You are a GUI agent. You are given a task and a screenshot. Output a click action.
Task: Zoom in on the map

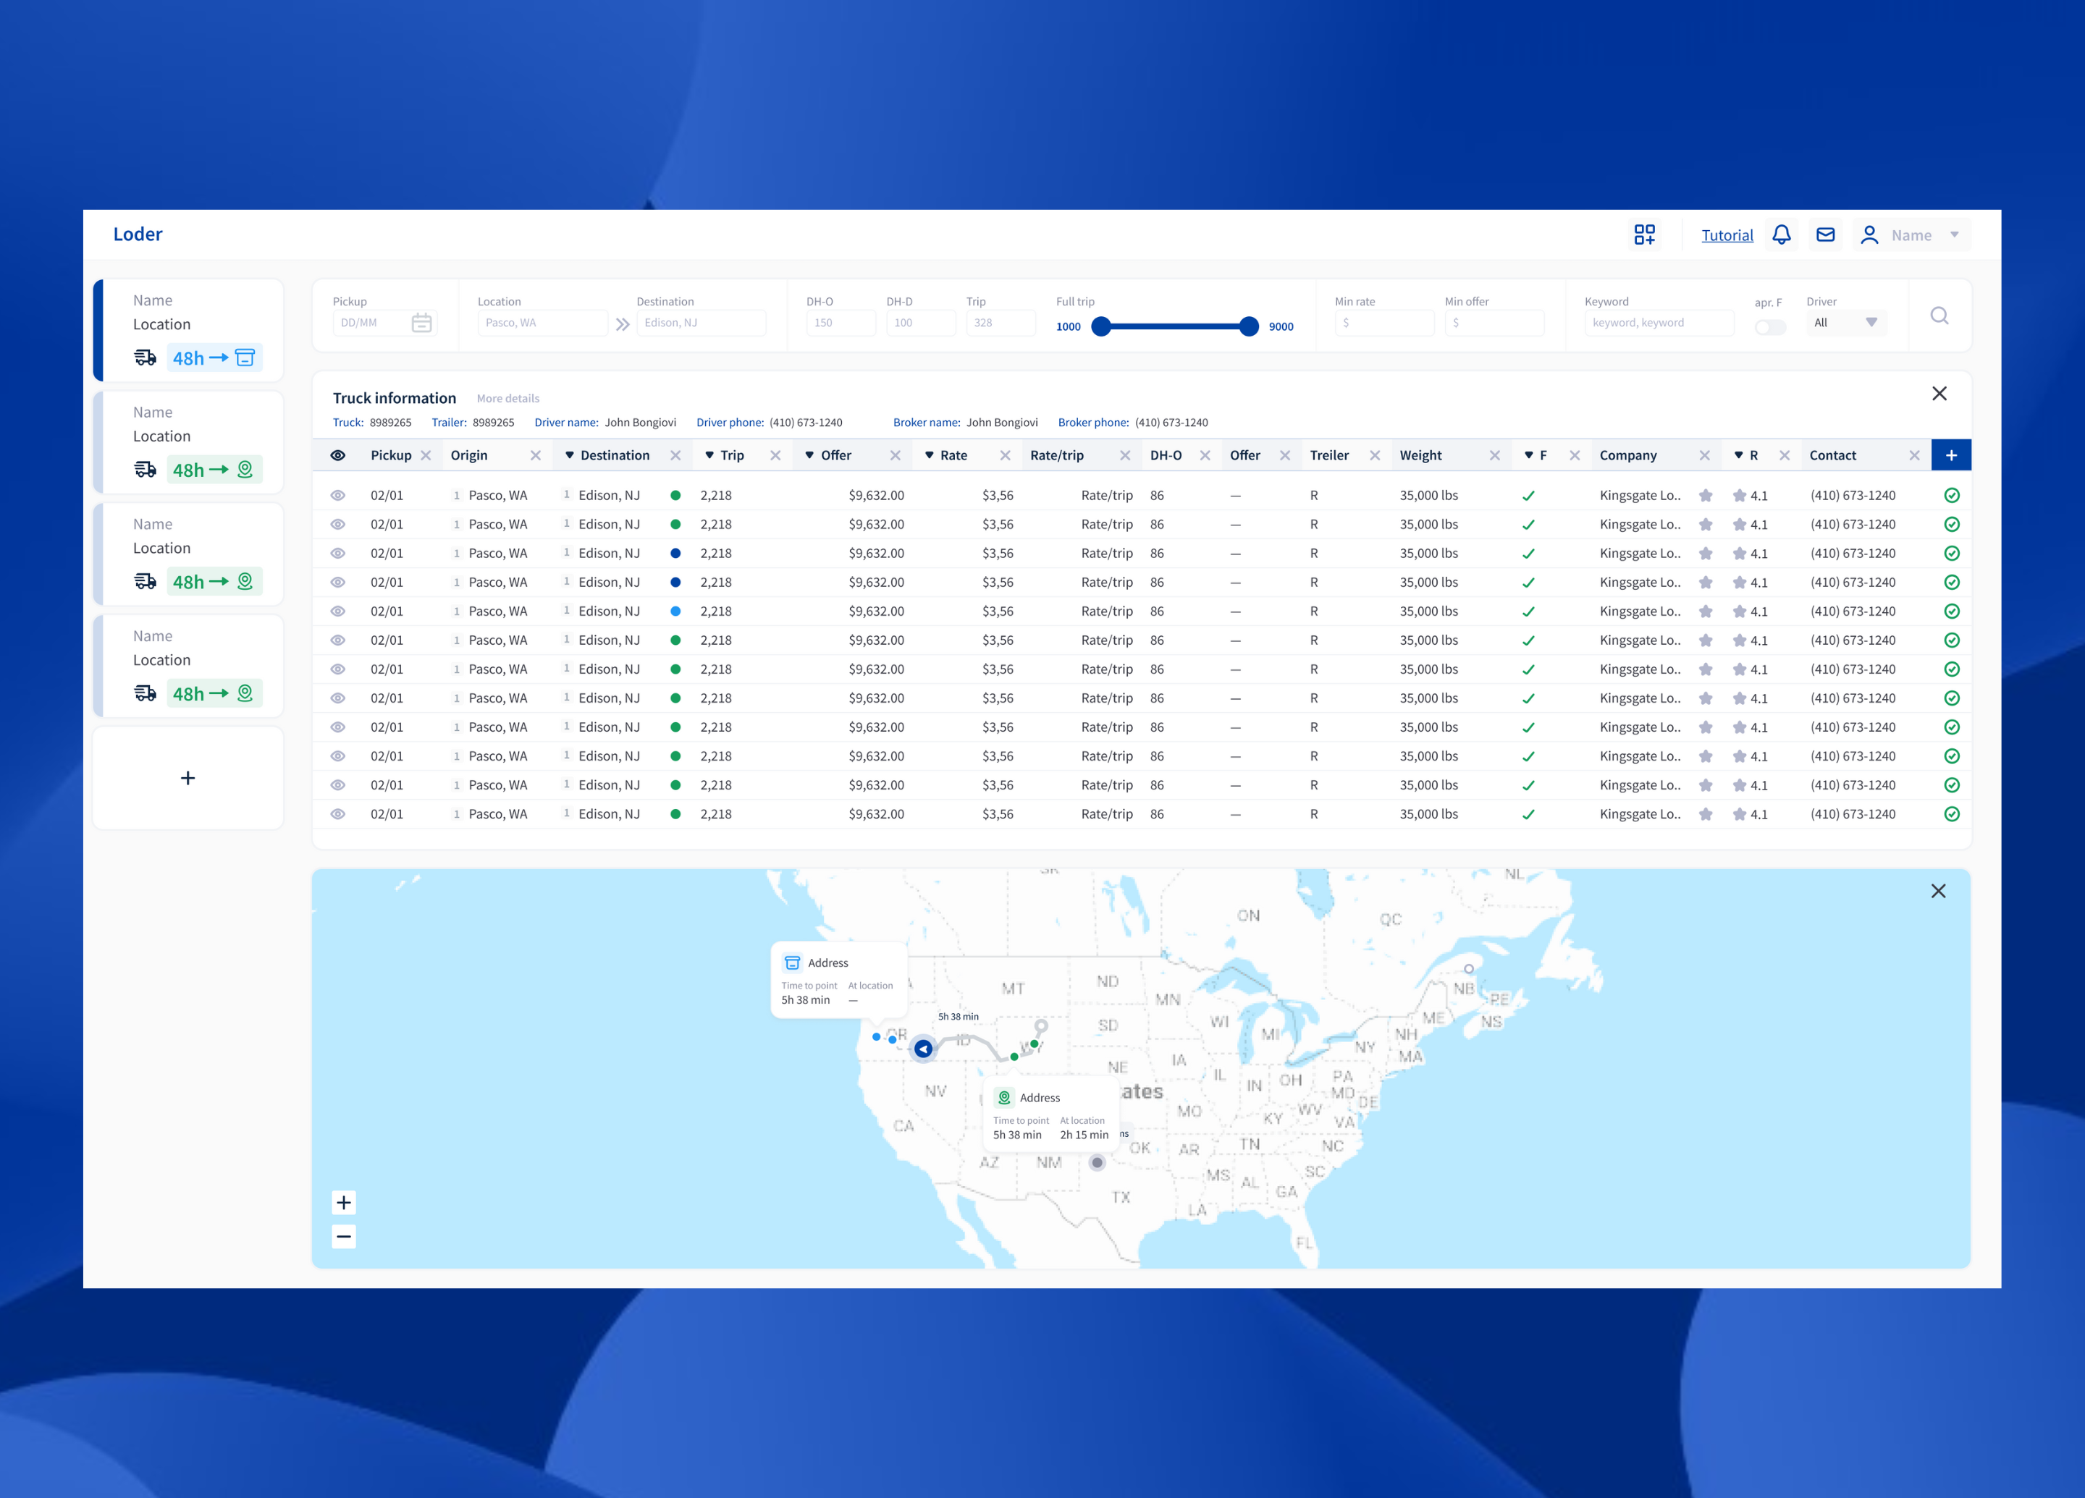click(343, 1202)
